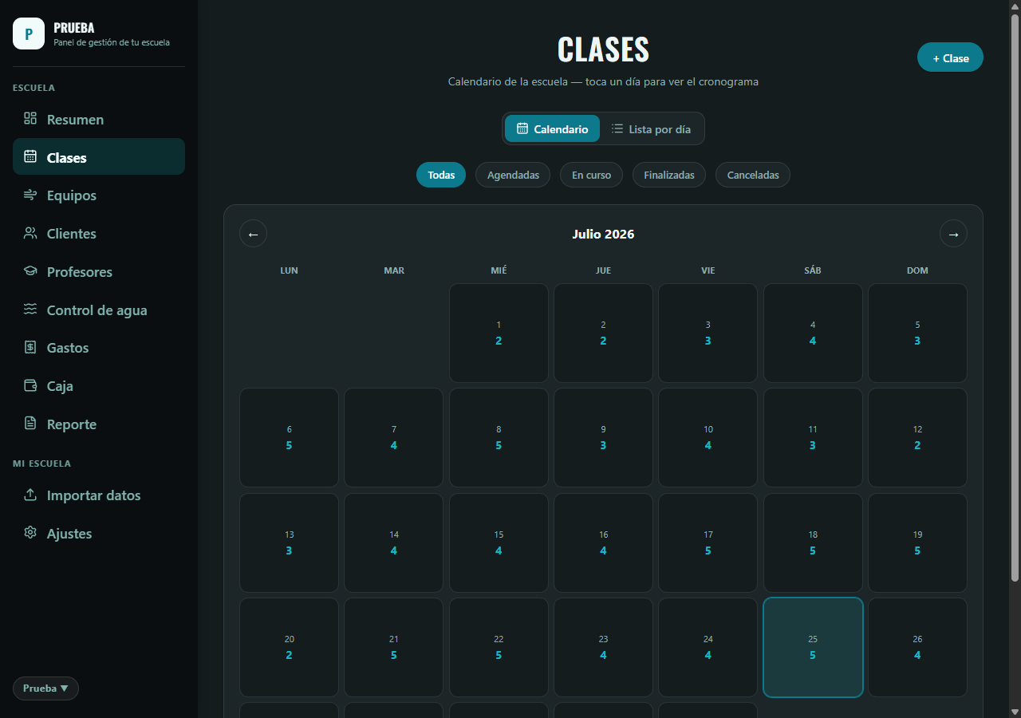1021x718 pixels.
Task: Open calendar day 4 with 4 classes
Action: coord(813,333)
